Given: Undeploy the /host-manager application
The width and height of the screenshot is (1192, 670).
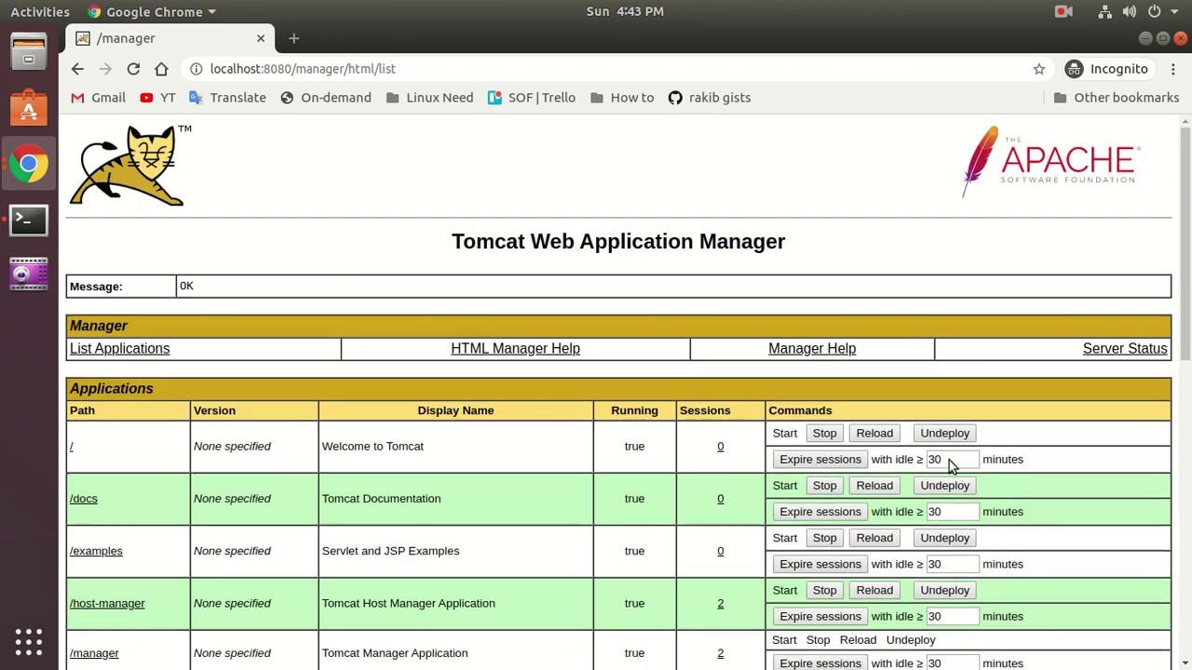Looking at the screenshot, I should point(944,590).
